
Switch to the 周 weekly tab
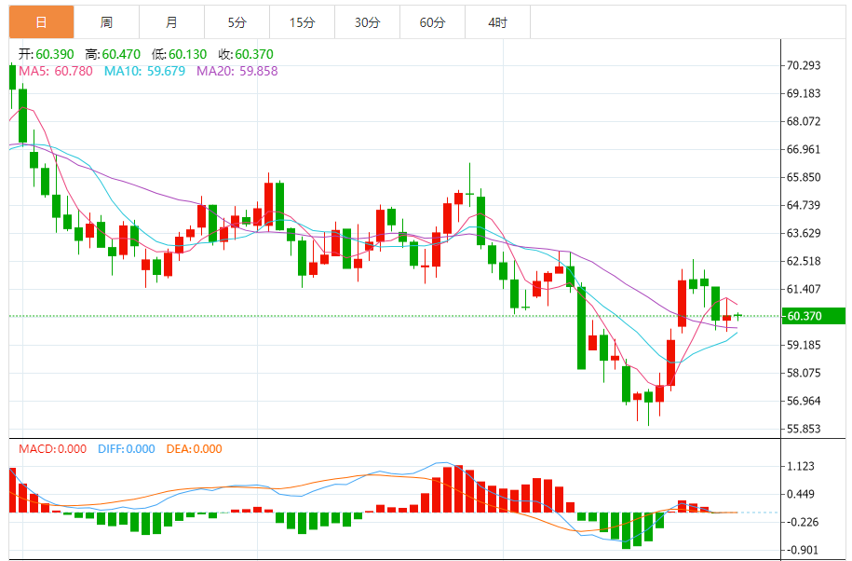pyautogui.click(x=106, y=22)
